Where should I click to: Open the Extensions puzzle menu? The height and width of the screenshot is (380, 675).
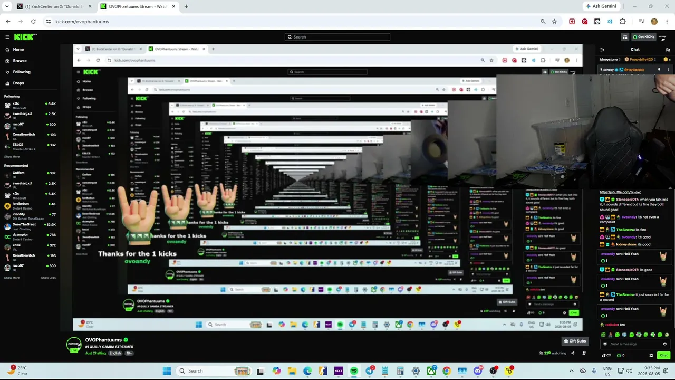click(x=623, y=22)
